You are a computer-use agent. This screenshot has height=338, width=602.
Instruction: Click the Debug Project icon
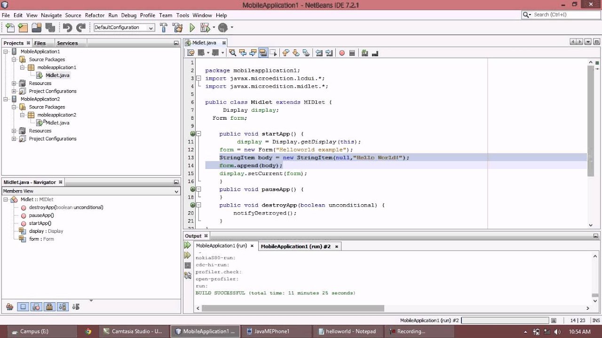[205, 28]
